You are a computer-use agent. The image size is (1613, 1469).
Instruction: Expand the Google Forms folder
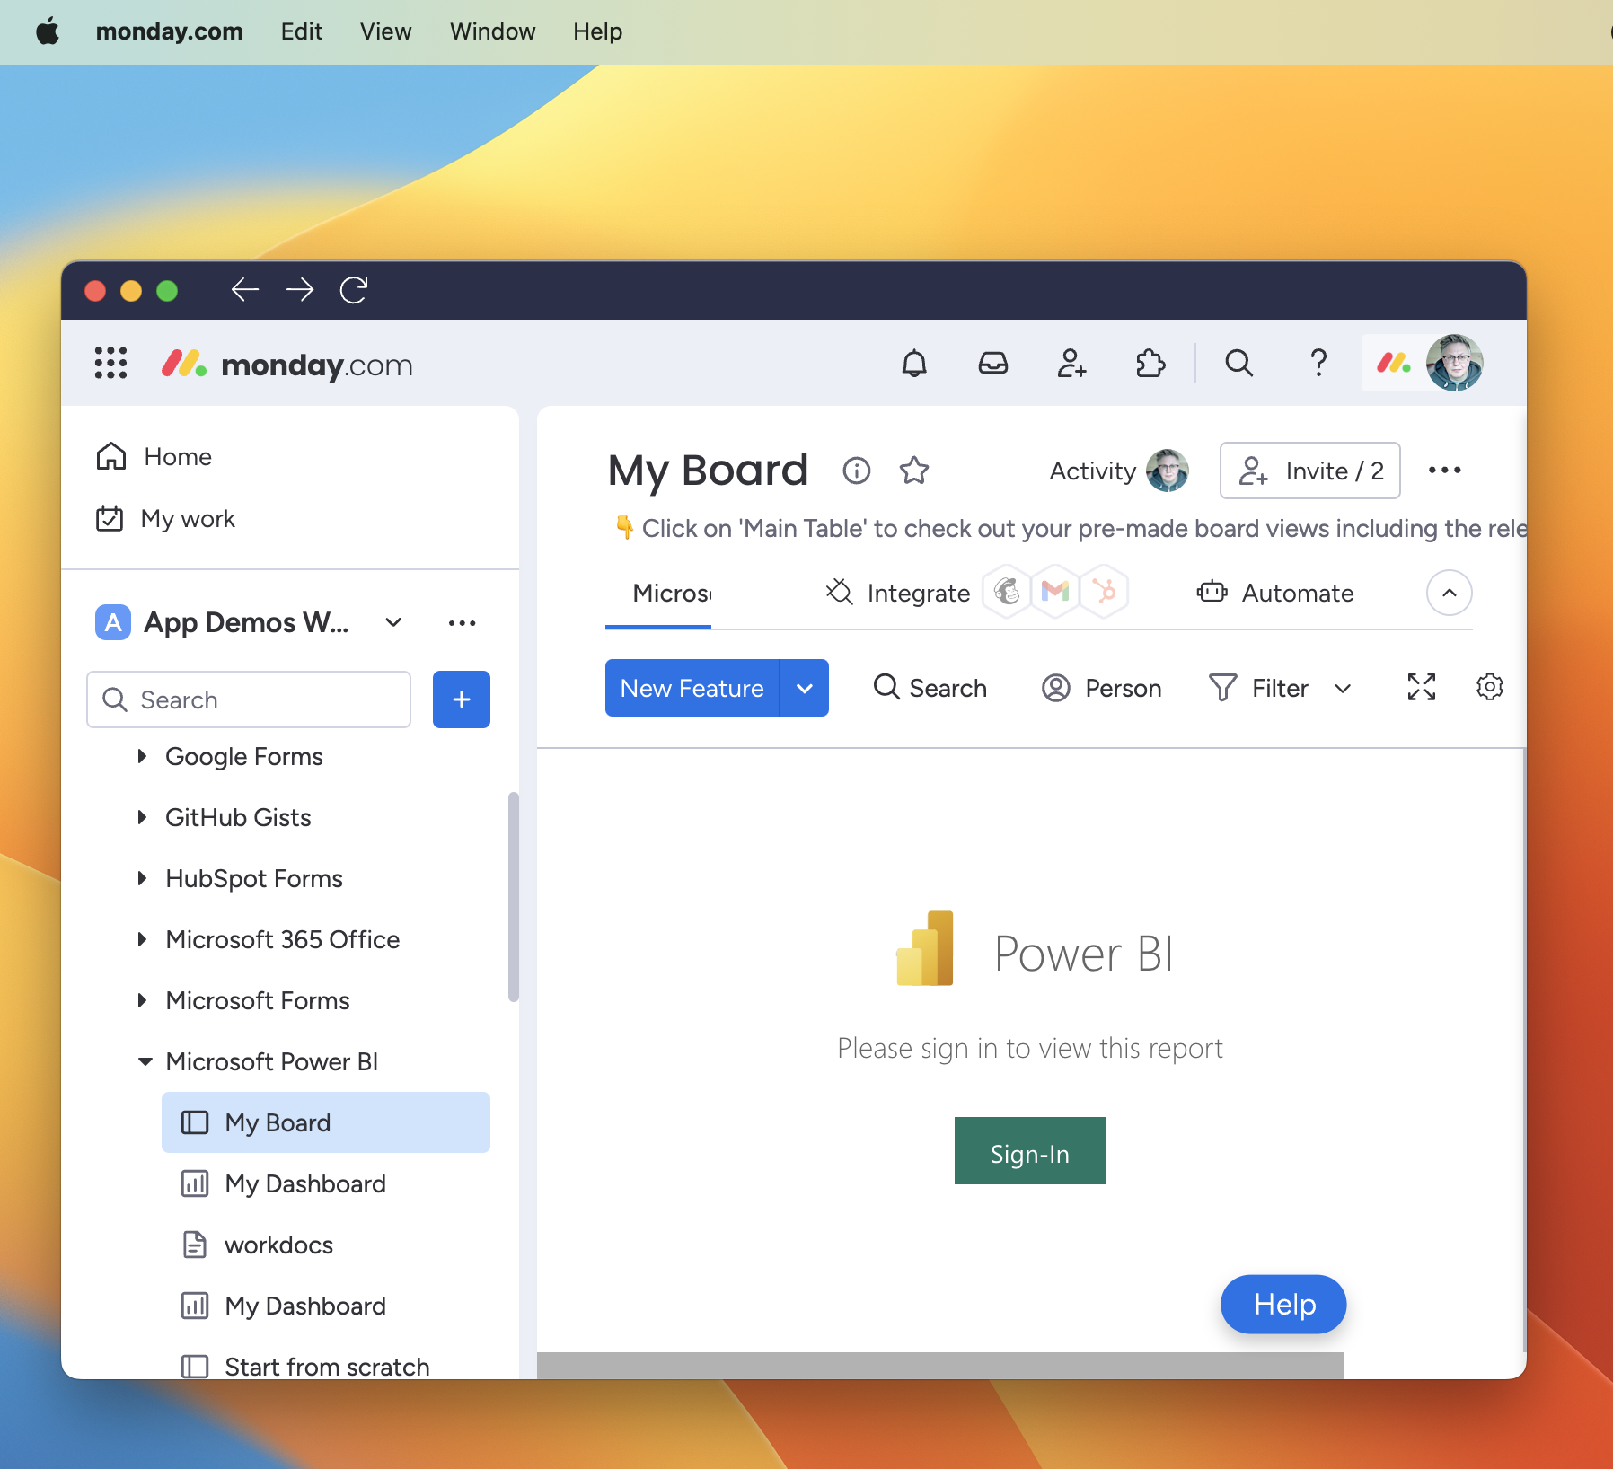[x=142, y=756]
